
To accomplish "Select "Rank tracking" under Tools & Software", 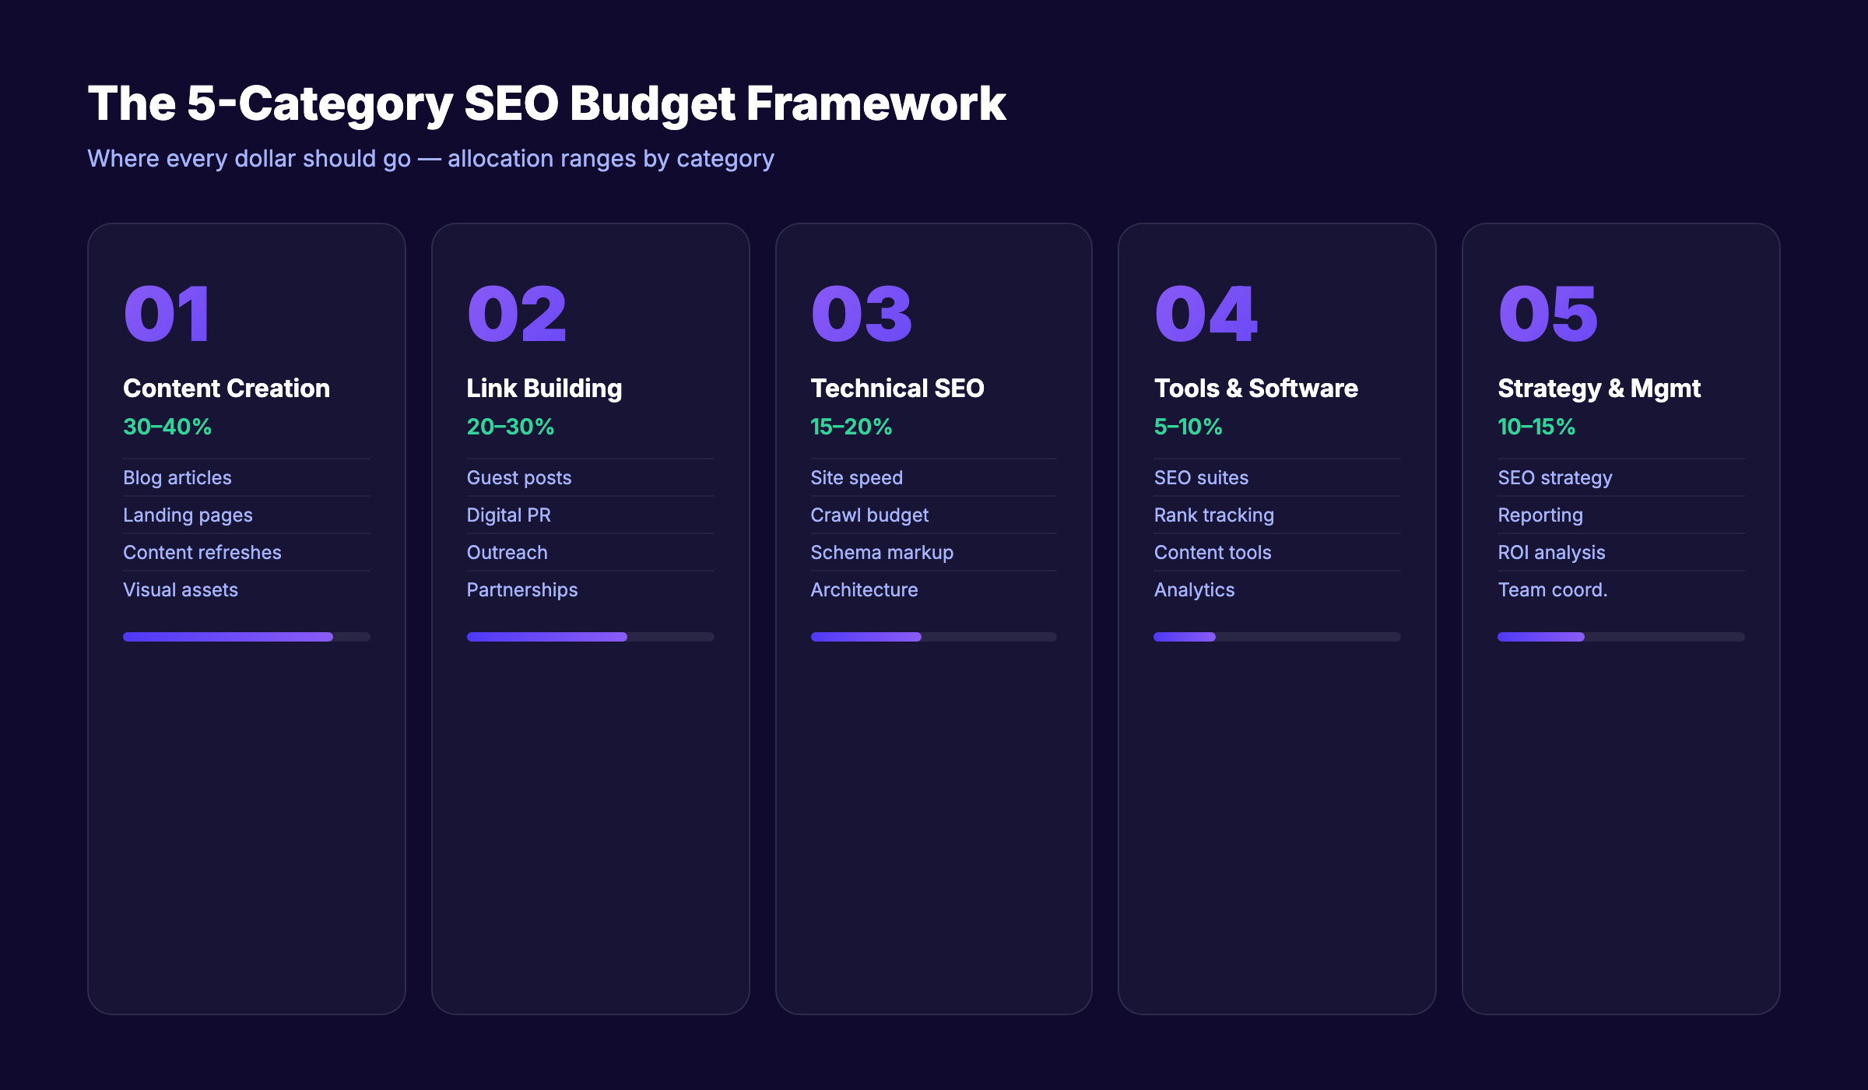I will [1213, 515].
